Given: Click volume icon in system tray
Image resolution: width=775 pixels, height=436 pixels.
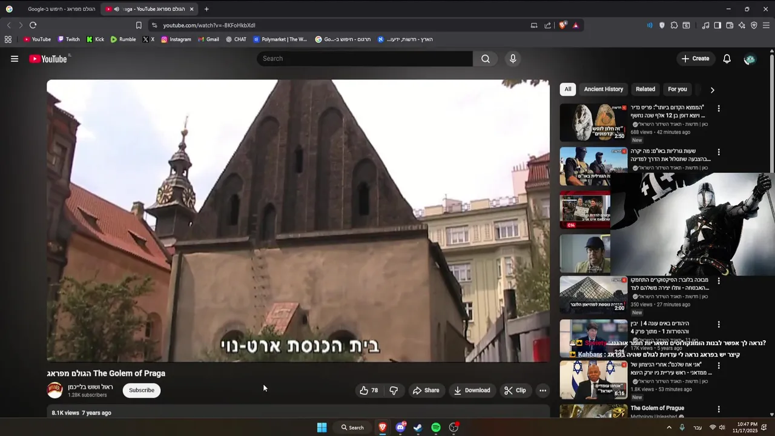Looking at the screenshot, I should point(723,428).
